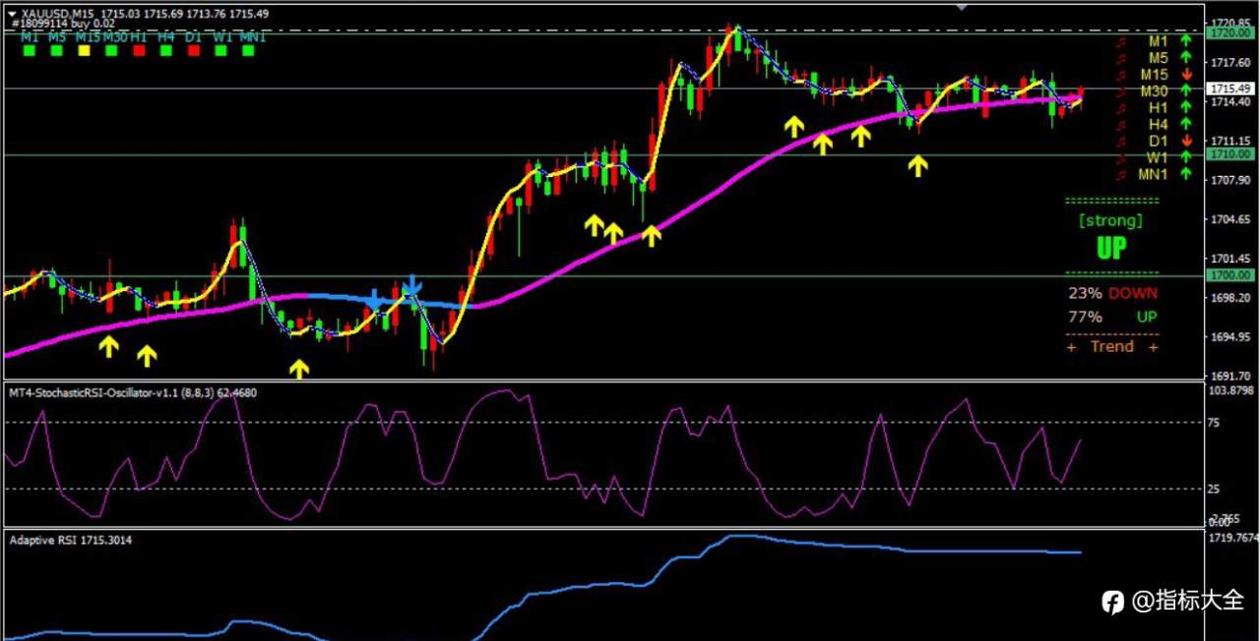Image resolution: width=1260 pixels, height=641 pixels.
Task: Click the green square under the top-left MN1 label
Action: [249, 49]
